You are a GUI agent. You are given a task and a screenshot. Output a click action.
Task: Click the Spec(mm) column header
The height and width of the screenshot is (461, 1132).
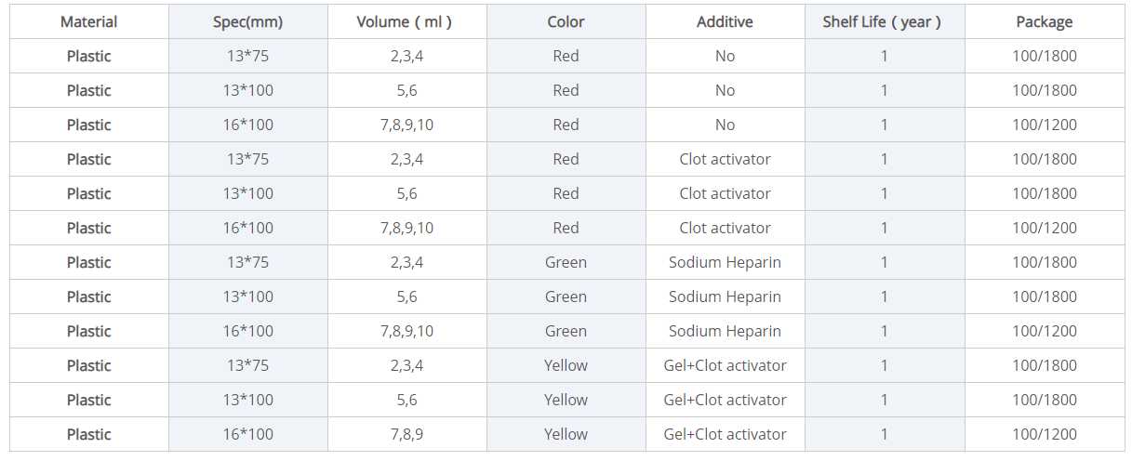pos(247,21)
